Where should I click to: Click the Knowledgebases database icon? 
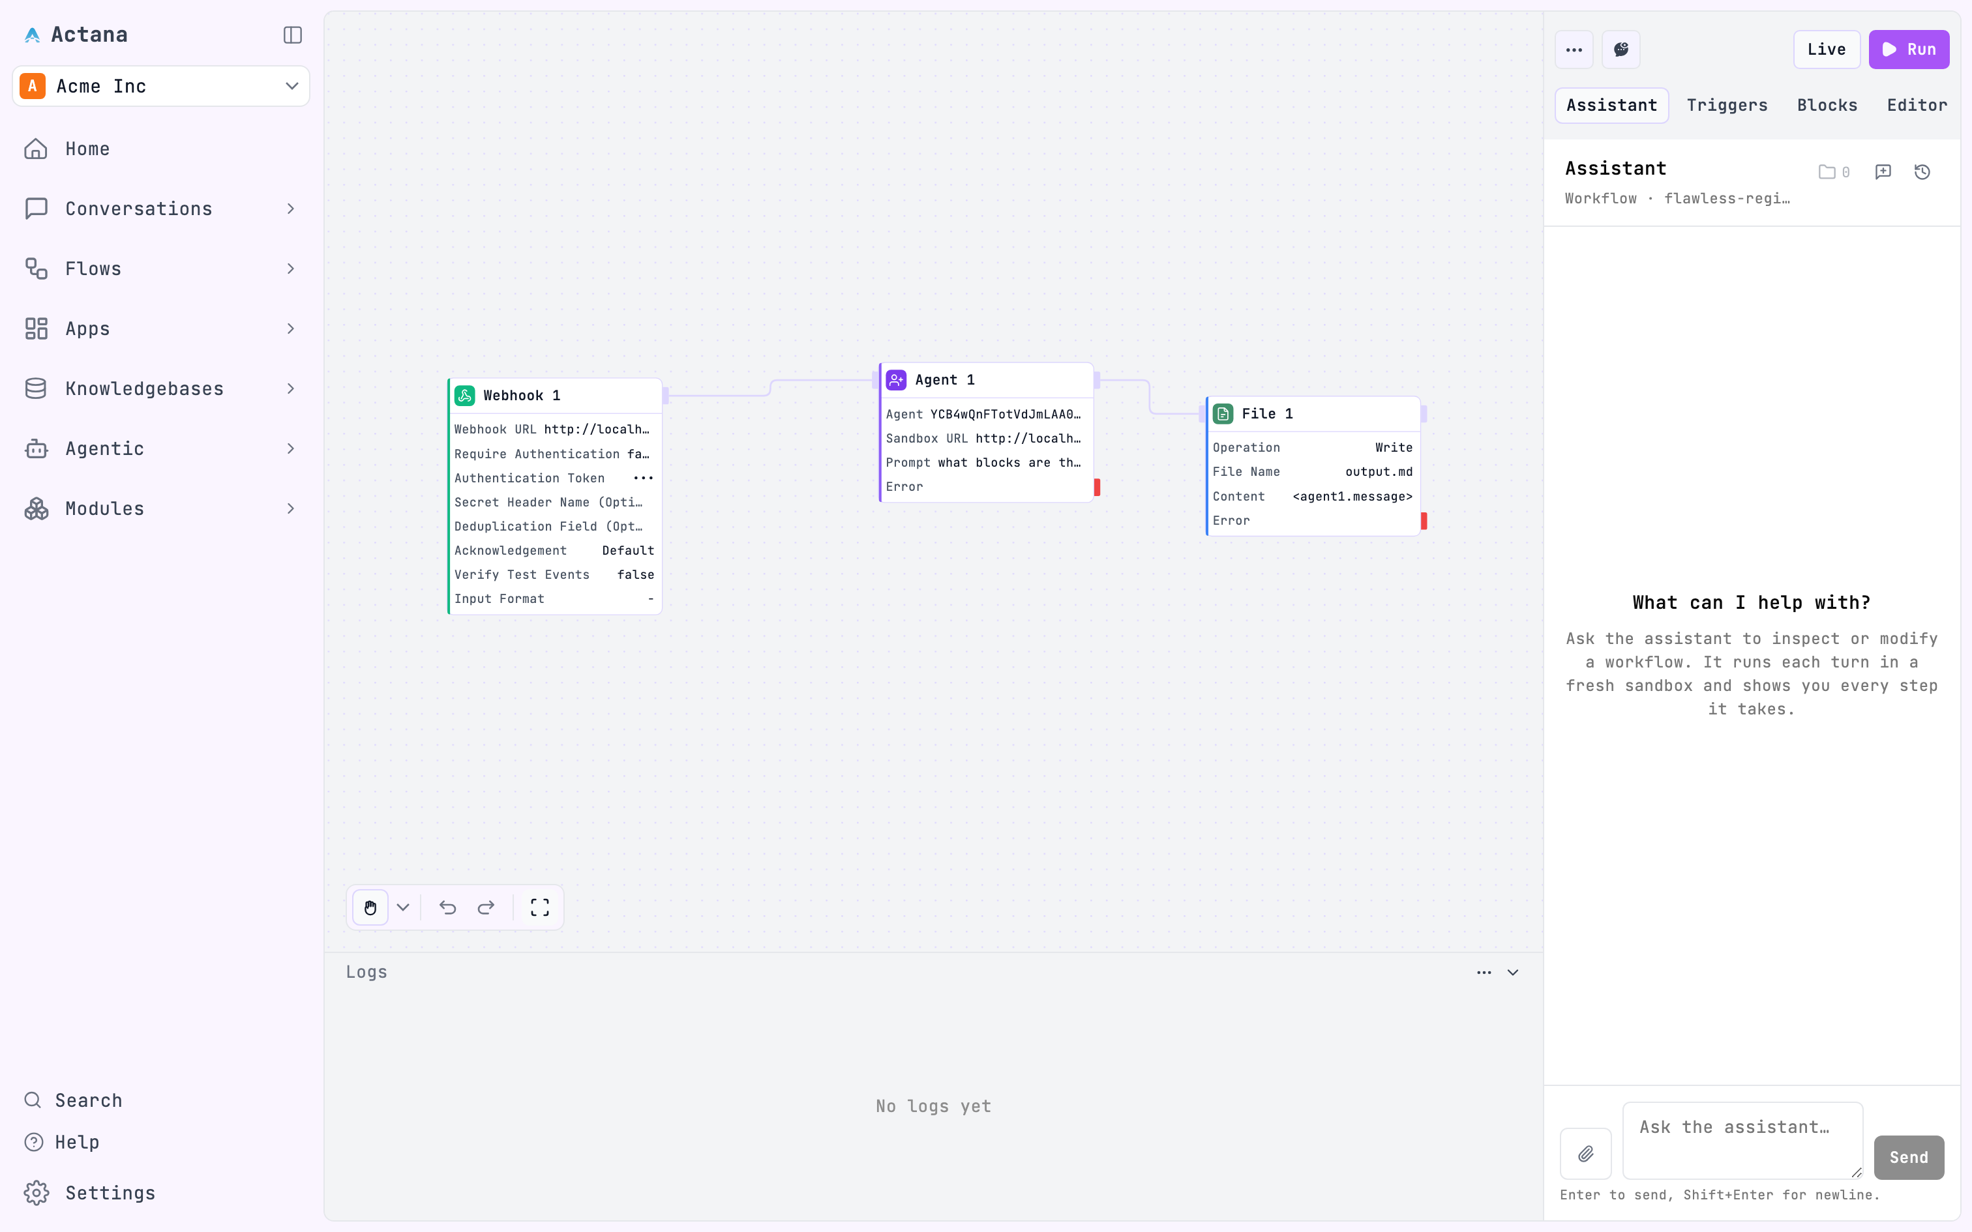coord(36,389)
